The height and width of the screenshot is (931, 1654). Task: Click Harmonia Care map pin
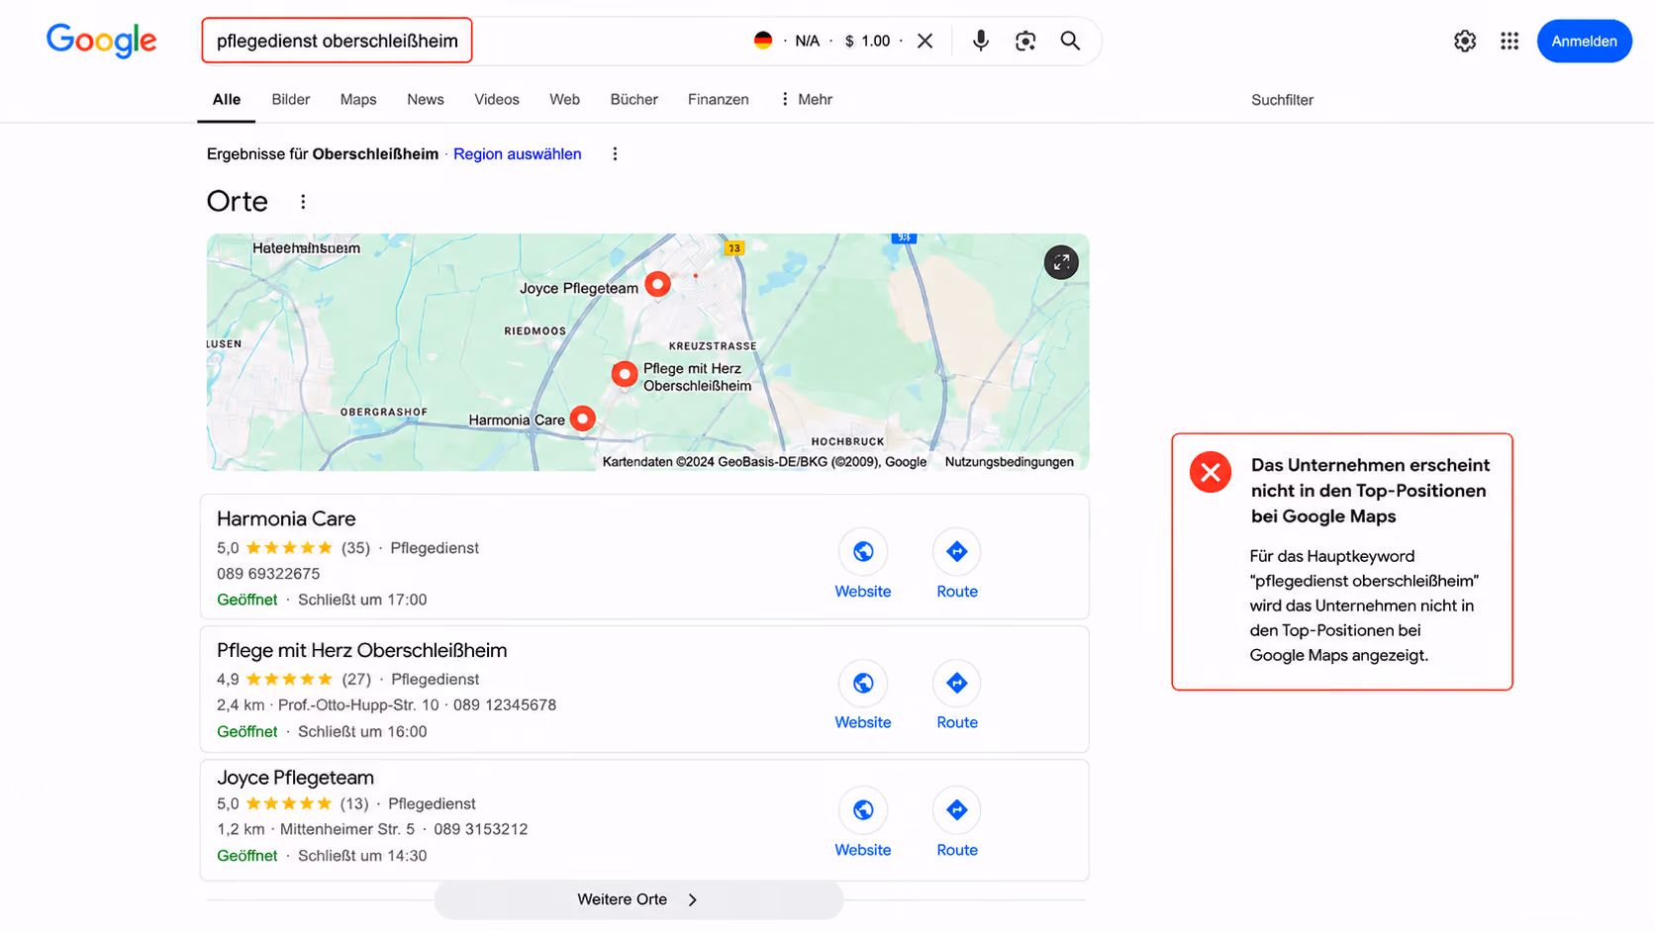583,419
